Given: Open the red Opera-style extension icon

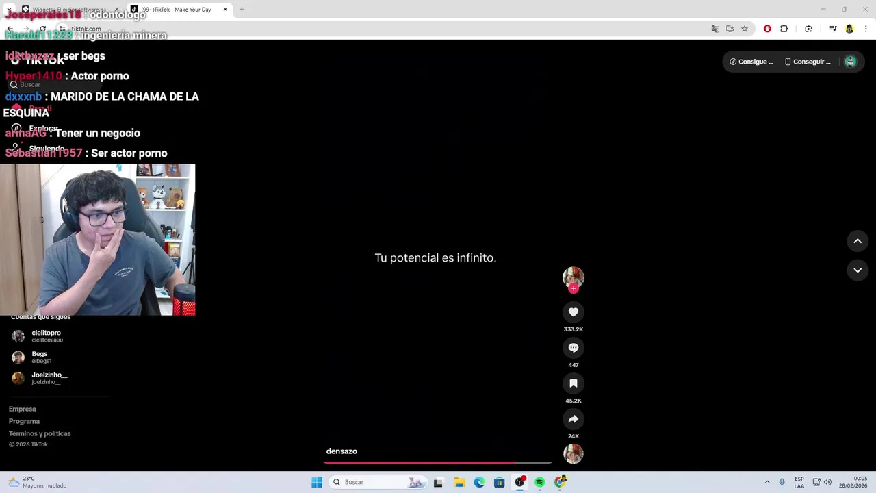Looking at the screenshot, I should (x=767, y=29).
